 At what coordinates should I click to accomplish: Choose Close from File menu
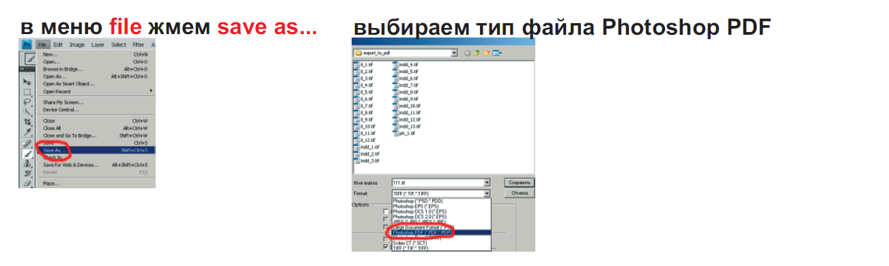[96, 121]
